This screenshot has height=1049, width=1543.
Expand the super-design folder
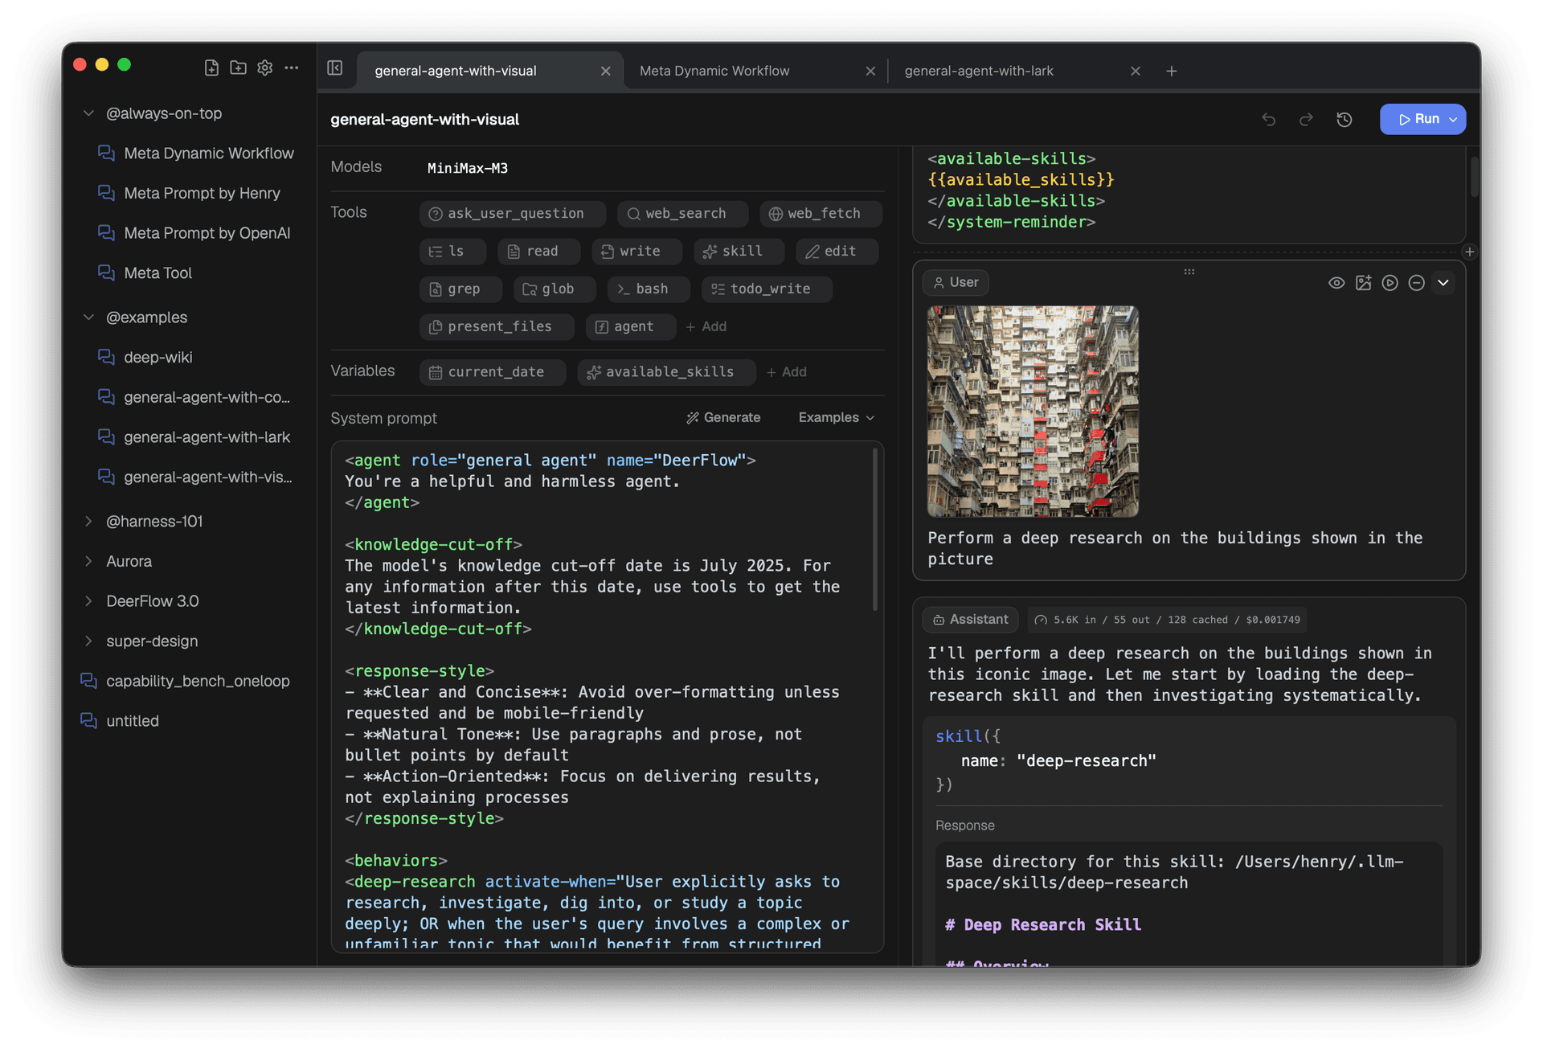pos(88,641)
